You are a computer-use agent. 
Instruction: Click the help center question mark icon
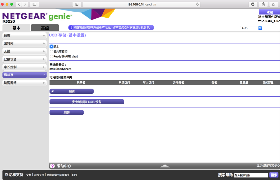[52, 166]
